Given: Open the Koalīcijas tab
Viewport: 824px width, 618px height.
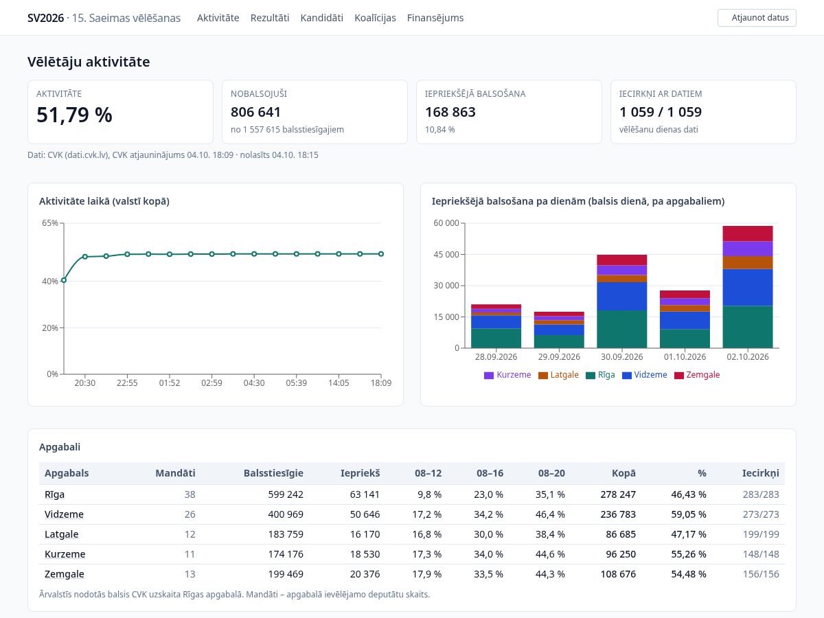Looking at the screenshot, I should coord(375,18).
